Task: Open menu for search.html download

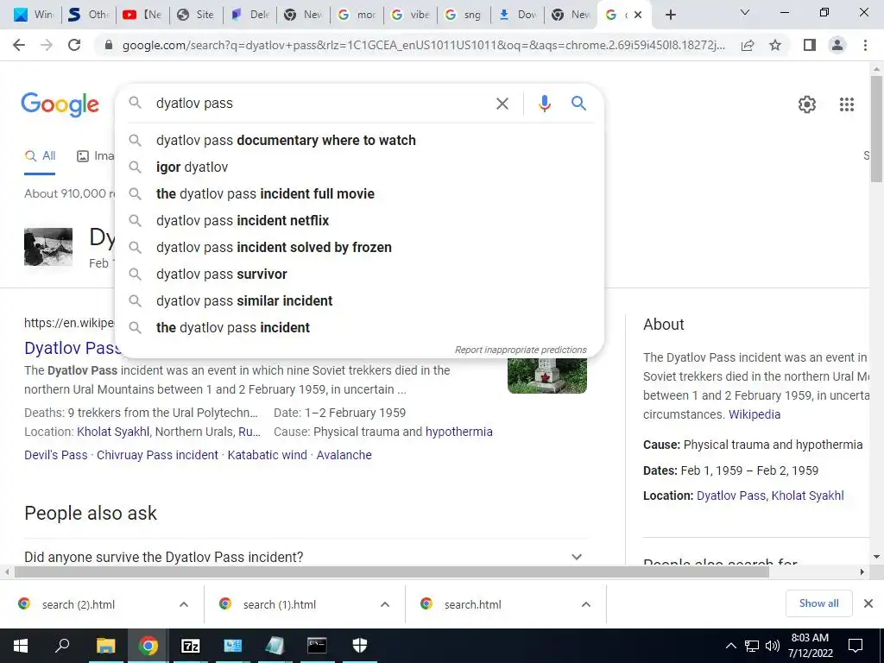Action: (586, 604)
